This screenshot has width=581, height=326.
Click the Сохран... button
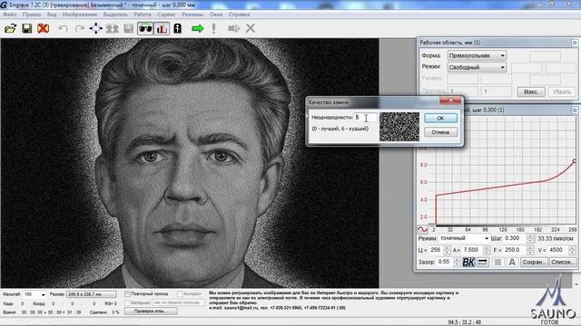(x=533, y=262)
